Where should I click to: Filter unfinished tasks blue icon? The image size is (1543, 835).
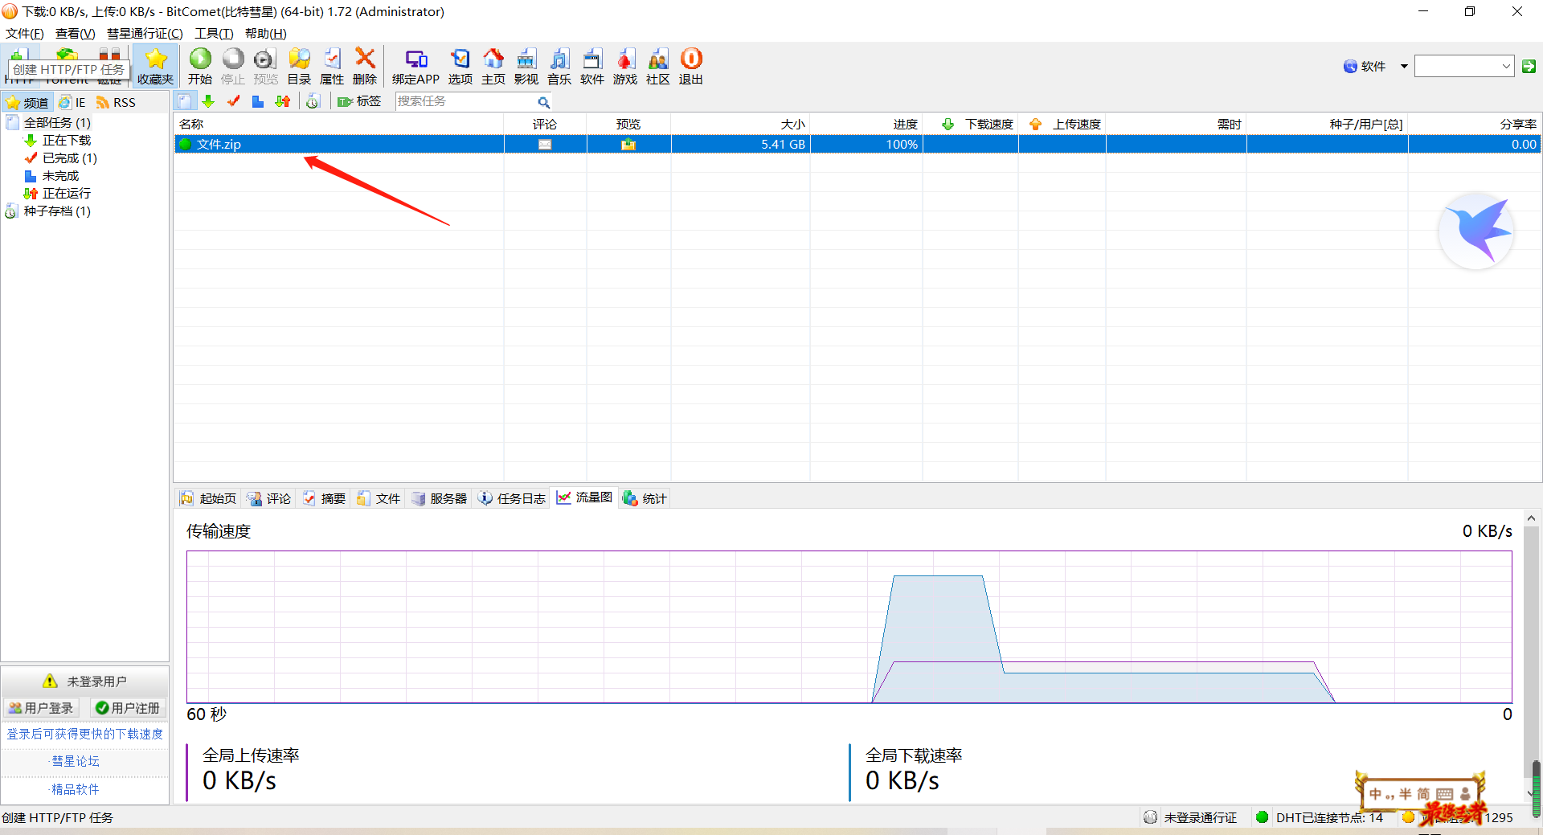[x=258, y=101]
